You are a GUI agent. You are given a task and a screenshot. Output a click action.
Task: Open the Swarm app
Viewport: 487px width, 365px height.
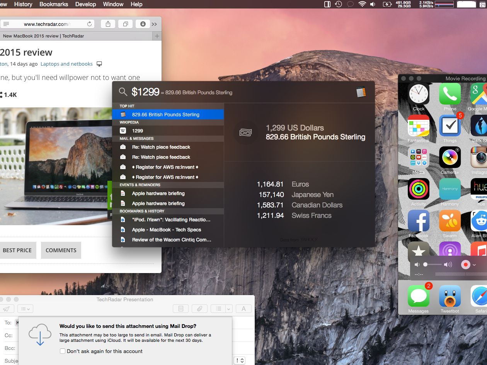(450, 221)
